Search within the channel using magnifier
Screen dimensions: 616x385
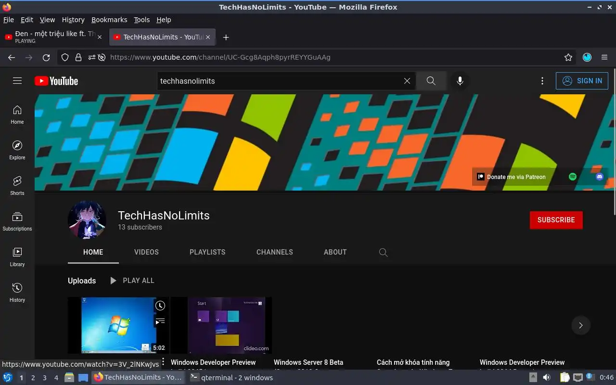(x=383, y=252)
